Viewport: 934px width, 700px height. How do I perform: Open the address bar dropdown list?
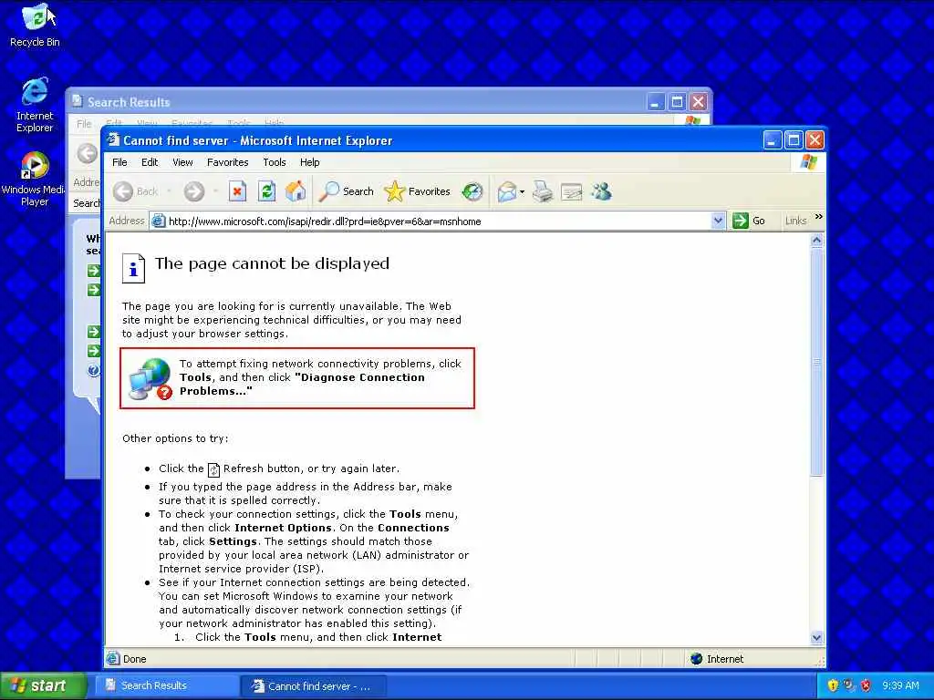718,221
